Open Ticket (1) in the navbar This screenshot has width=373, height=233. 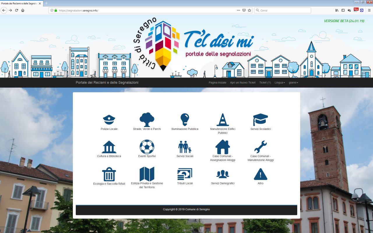tap(265, 83)
